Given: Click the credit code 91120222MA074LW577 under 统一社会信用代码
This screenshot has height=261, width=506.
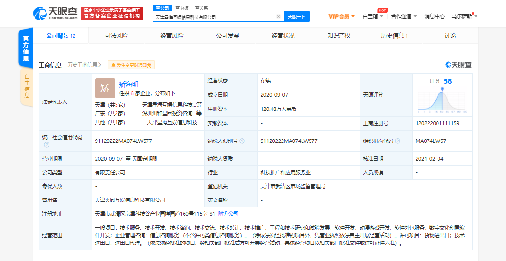Looking at the screenshot, I should [x=124, y=141].
